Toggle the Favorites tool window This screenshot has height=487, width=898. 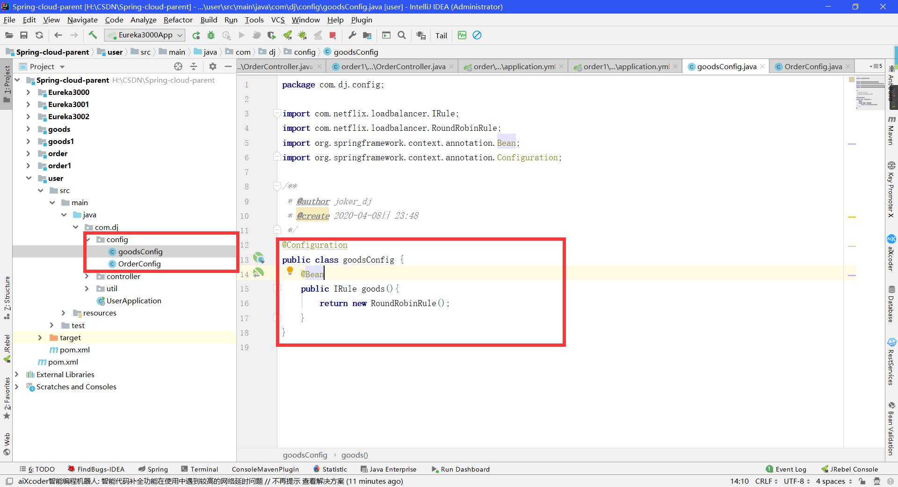pyautogui.click(x=7, y=398)
